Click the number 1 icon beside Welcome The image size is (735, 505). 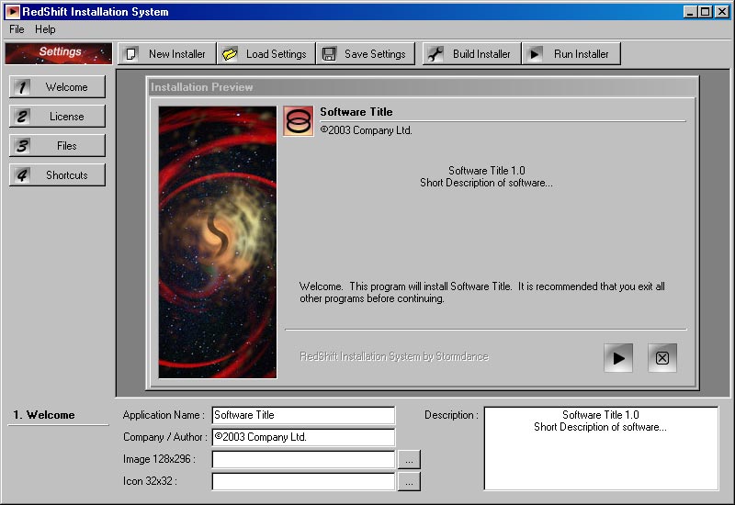22,86
